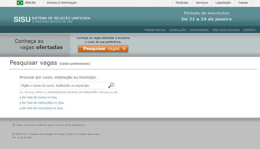Click the SISU logo
260x149 pixels.
click(x=22, y=20)
